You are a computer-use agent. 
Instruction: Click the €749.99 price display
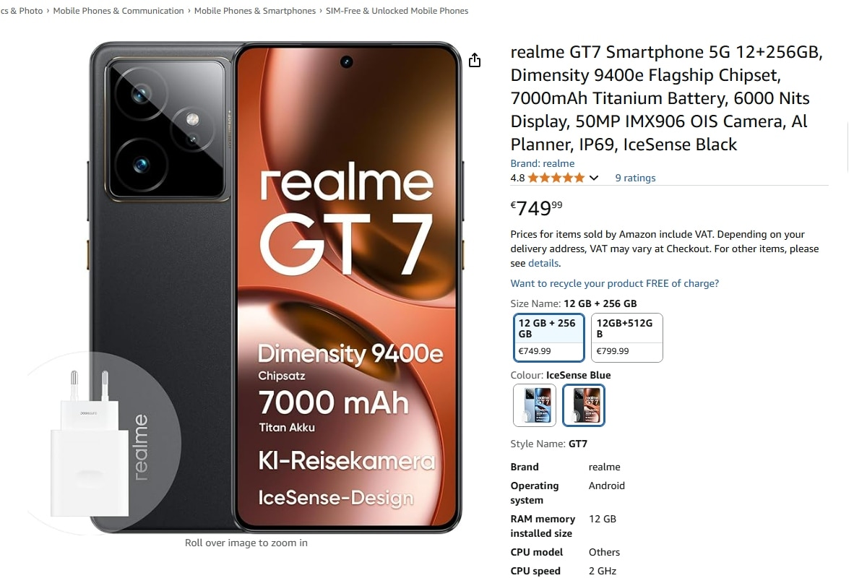coord(536,208)
